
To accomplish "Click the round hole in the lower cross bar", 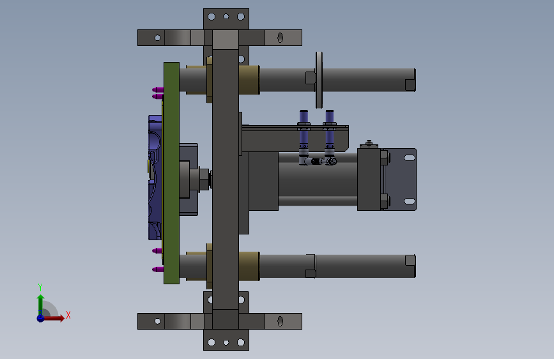I will (158, 321).
